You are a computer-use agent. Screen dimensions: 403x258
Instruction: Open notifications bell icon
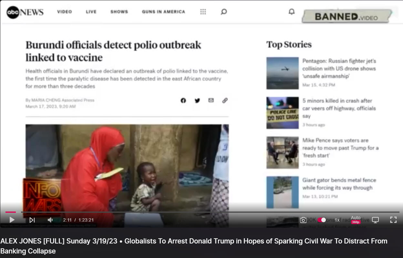[292, 12]
